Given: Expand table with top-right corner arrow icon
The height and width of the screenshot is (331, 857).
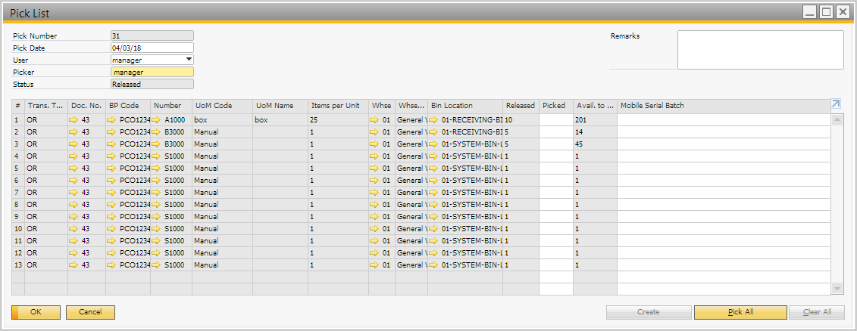Looking at the screenshot, I should 836,104.
